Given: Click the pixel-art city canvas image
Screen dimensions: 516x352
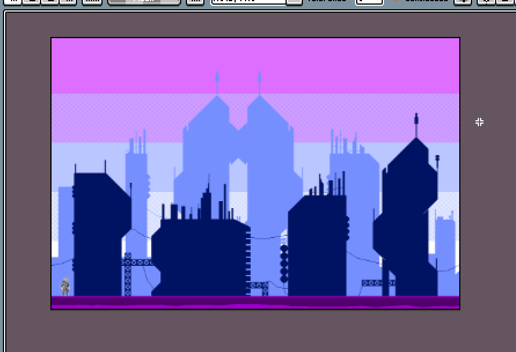Looking at the screenshot, I should [x=255, y=173].
